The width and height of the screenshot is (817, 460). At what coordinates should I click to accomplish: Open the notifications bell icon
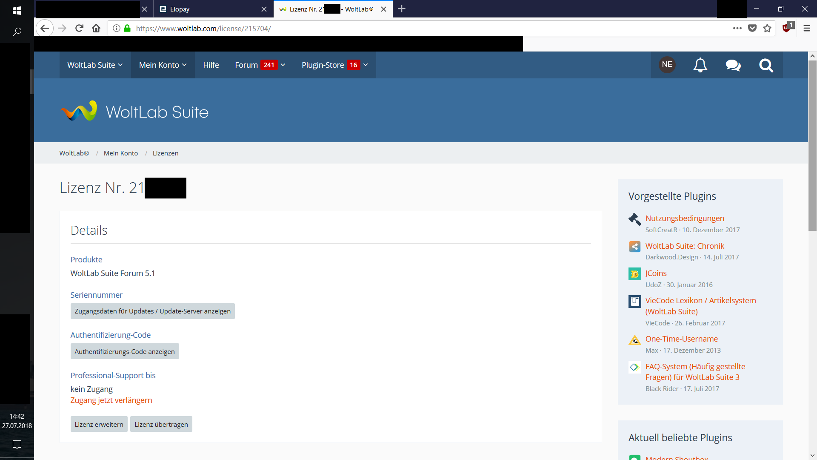point(700,65)
